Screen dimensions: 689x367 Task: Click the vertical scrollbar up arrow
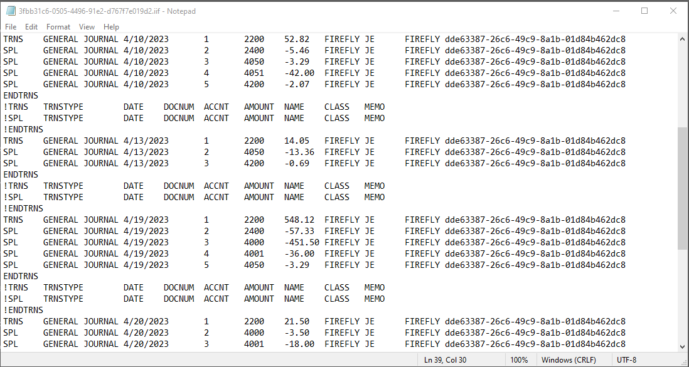pyautogui.click(x=683, y=39)
